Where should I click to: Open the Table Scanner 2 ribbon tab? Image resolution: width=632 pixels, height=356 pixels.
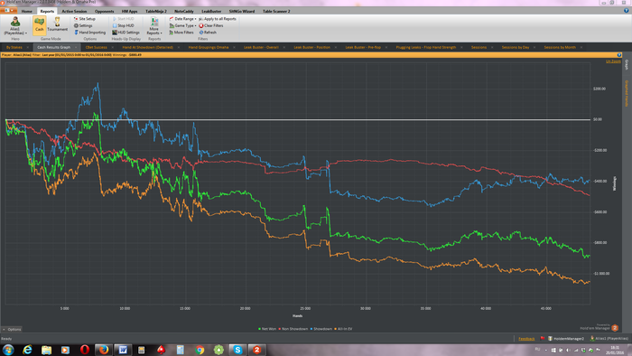[276, 11]
